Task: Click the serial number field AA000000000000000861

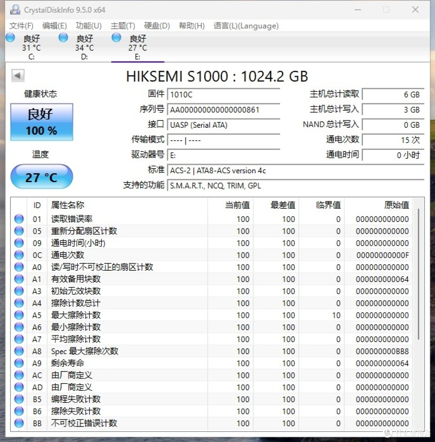Action: (x=224, y=110)
